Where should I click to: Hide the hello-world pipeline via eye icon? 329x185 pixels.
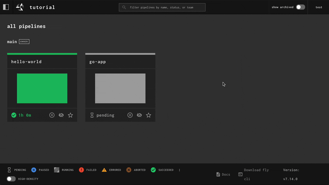[x=61, y=115]
